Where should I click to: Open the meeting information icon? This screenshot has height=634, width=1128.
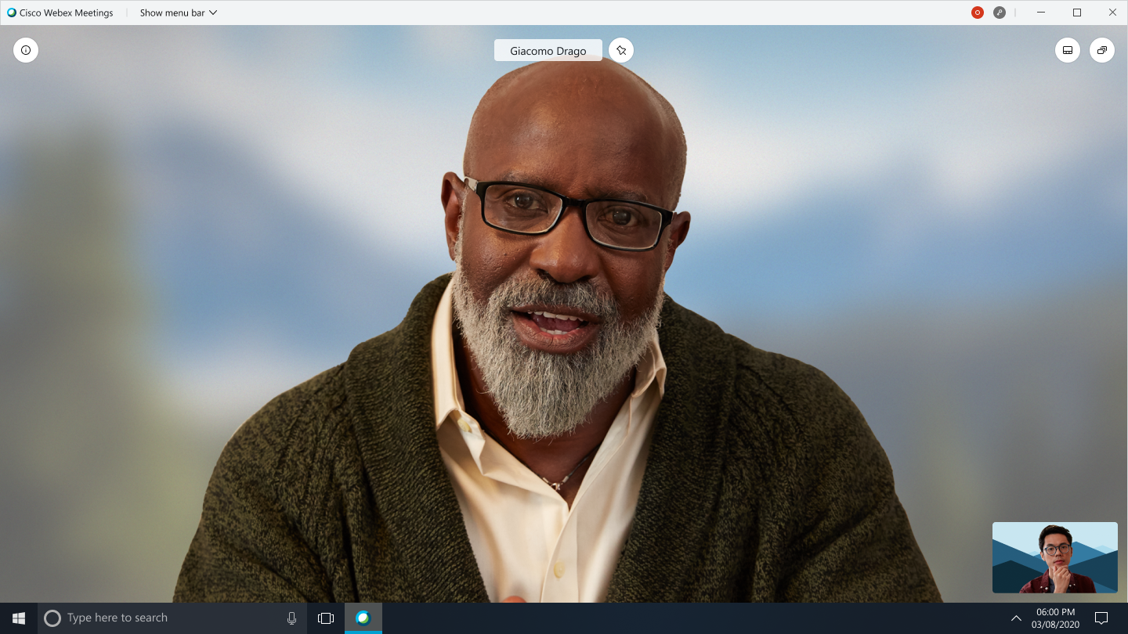tap(26, 50)
